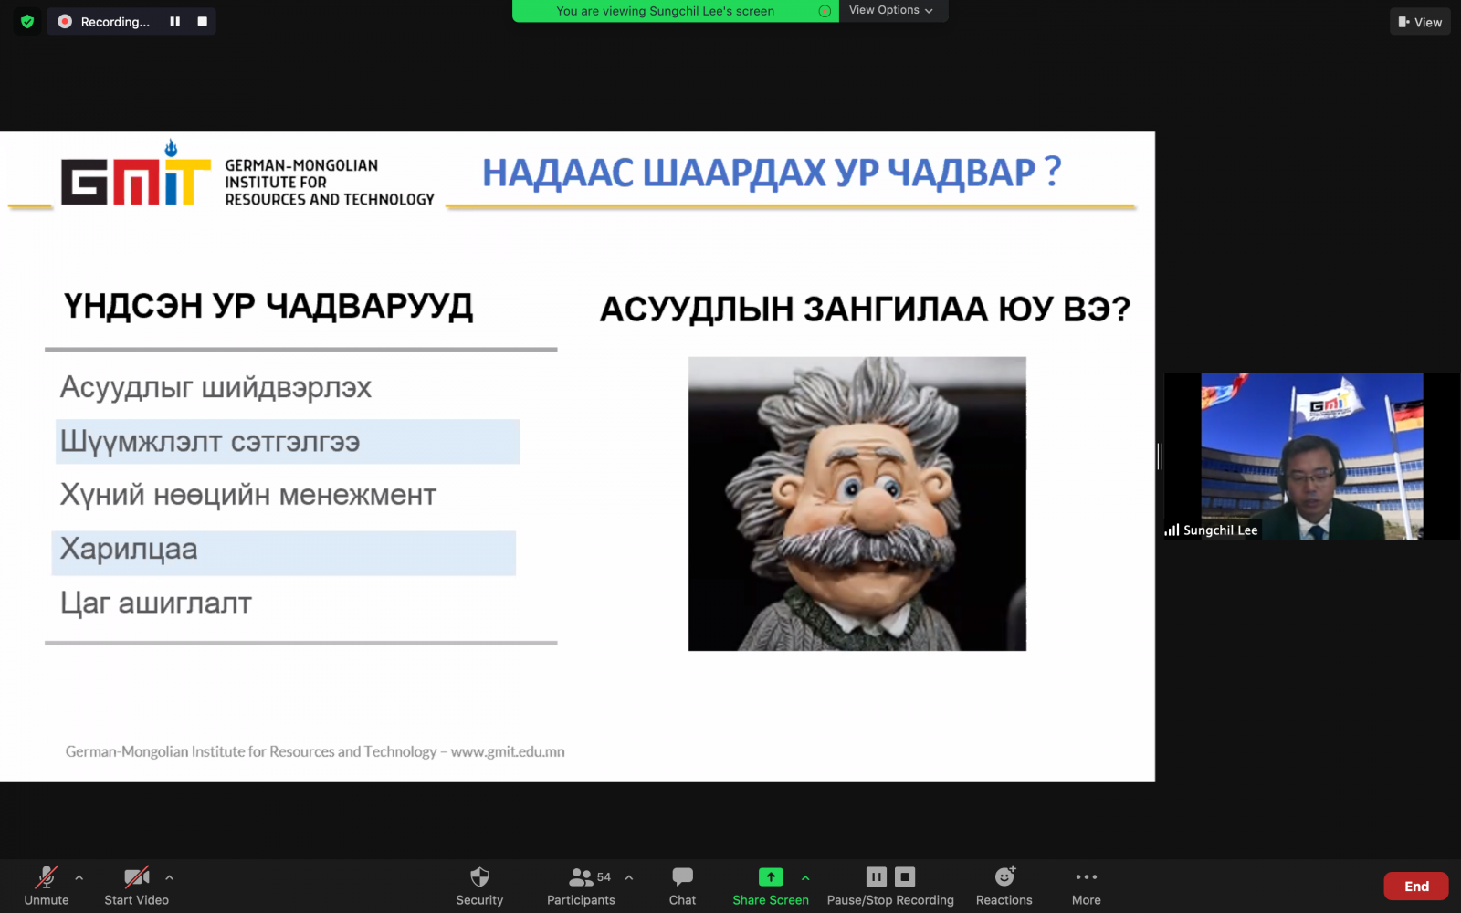1461x913 pixels.
Task: Click the Recording... status label
Action: [x=115, y=22]
